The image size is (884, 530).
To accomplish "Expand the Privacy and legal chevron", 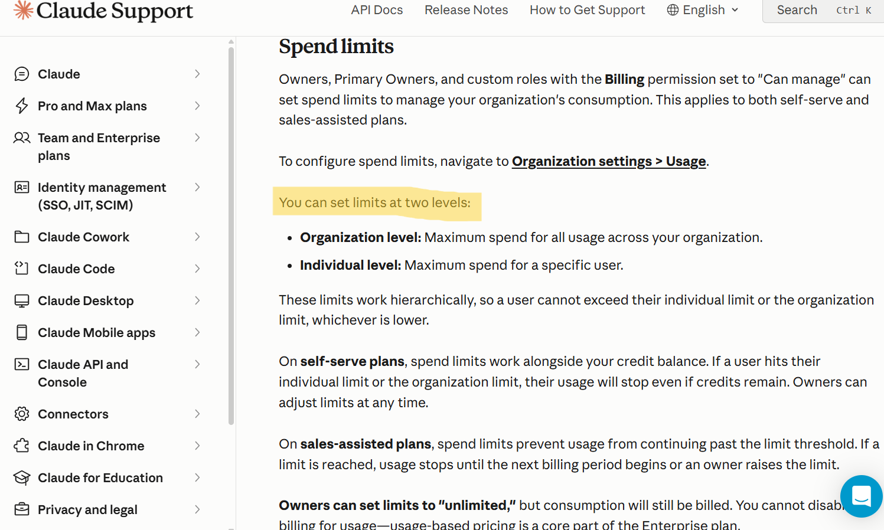I will 197,509.
